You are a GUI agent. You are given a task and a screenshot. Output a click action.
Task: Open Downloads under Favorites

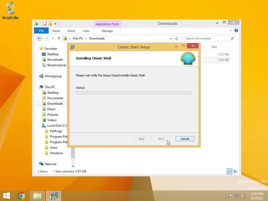55,59
